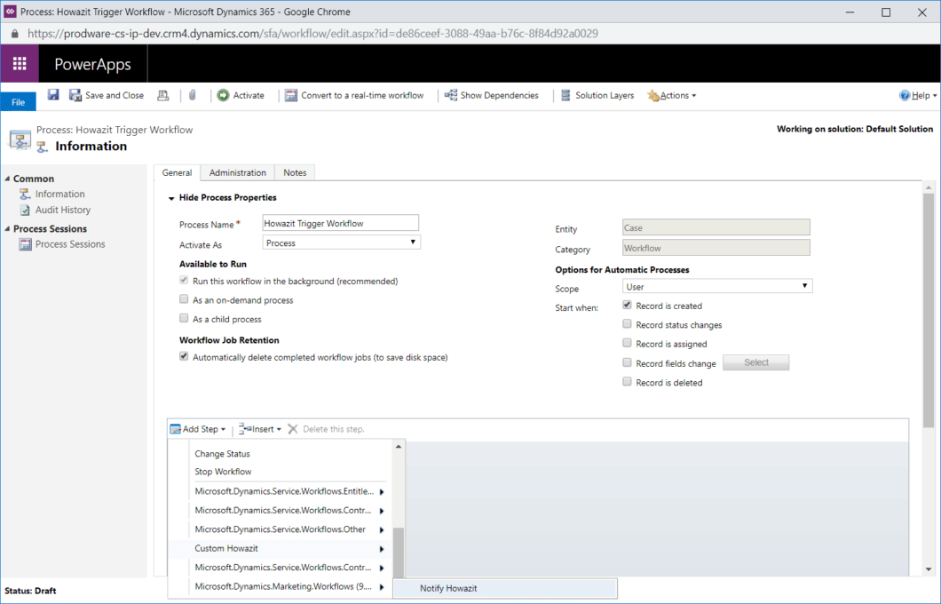Click the Process Name input field
This screenshot has width=941, height=604.
(x=340, y=223)
